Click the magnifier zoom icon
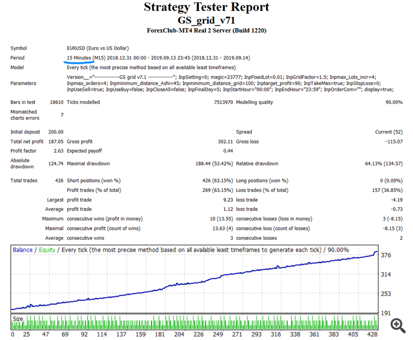Image resolution: width=413 pixels, height=340 pixels. [x=398, y=325]
